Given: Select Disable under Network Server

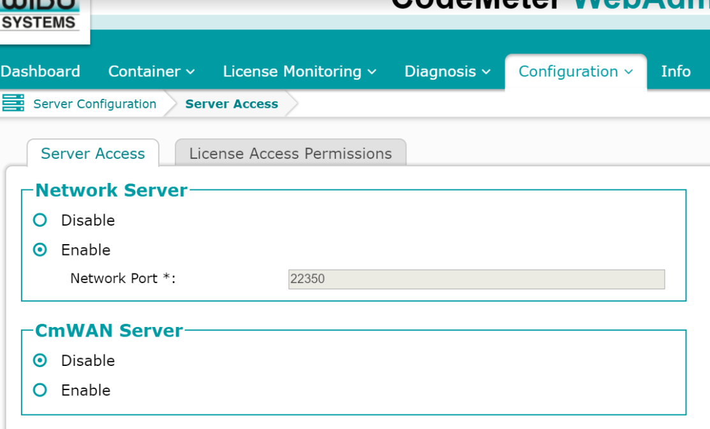Looking at the screenshot, I should 40,221.
